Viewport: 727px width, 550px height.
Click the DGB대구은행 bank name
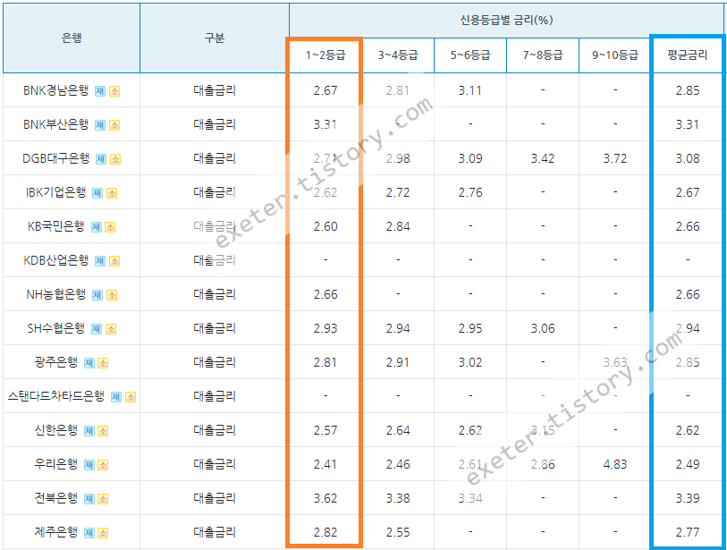coord(56,158)
